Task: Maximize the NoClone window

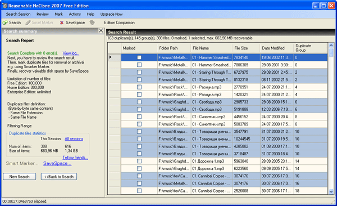Action: coord(324,6)
